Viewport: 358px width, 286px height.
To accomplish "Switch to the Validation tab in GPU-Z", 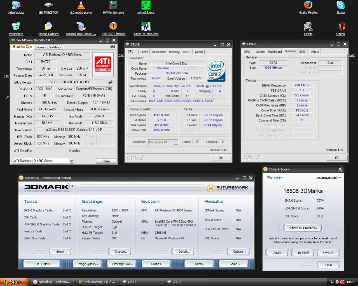I will (x=56, y=47).
